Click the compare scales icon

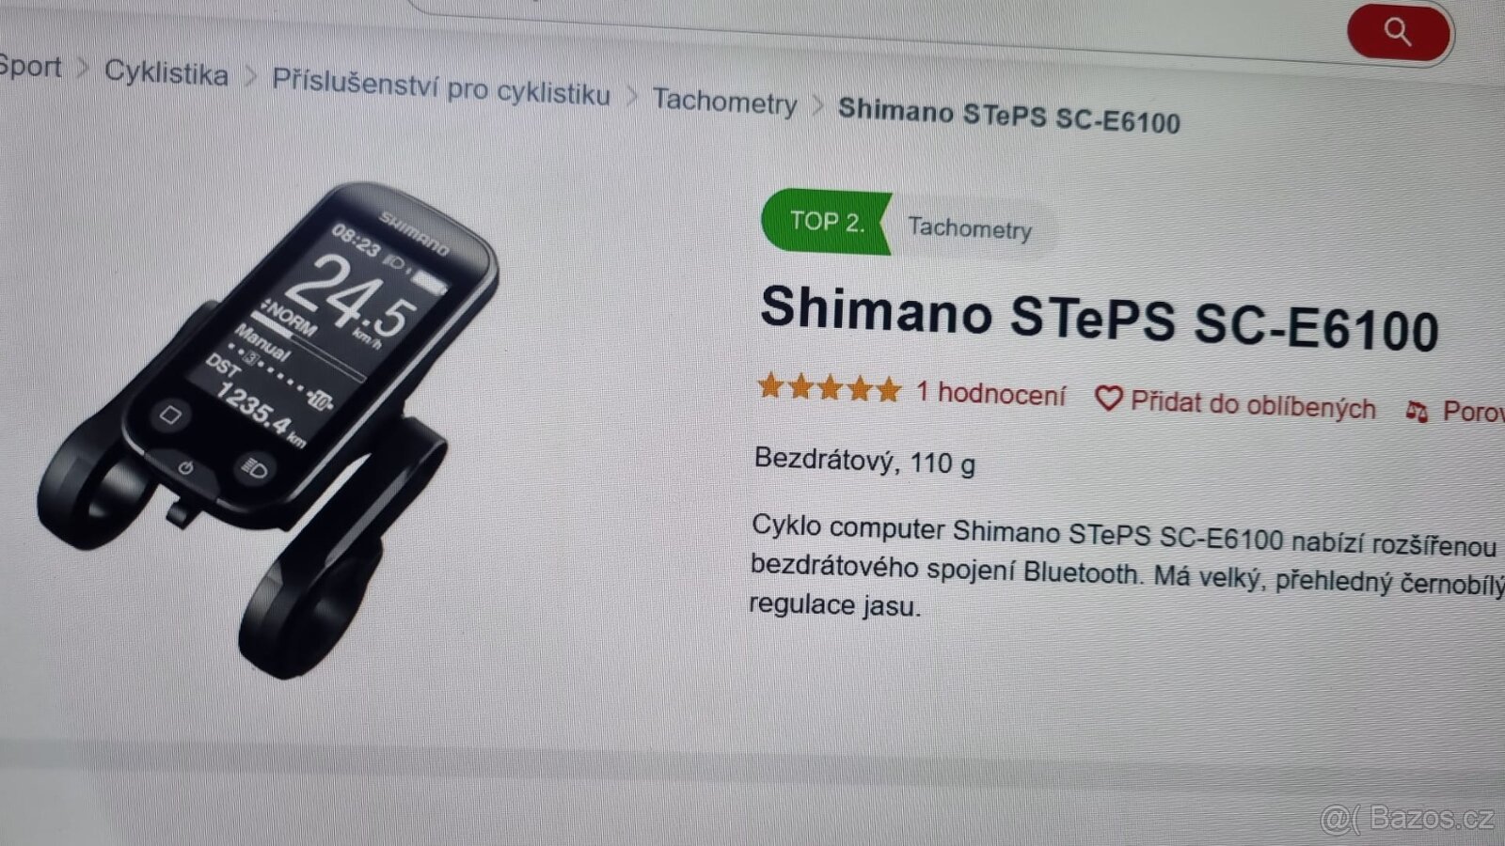(x=1417, y=411)
